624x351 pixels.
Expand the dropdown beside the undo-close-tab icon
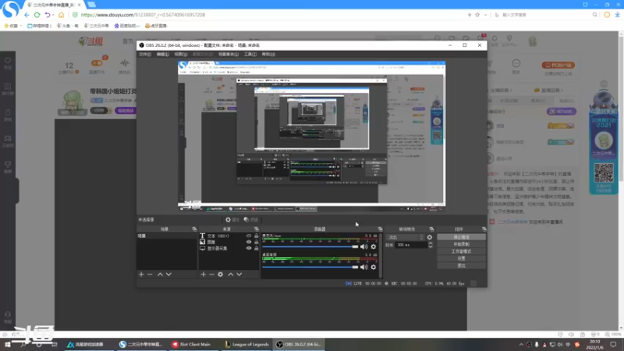53,15
